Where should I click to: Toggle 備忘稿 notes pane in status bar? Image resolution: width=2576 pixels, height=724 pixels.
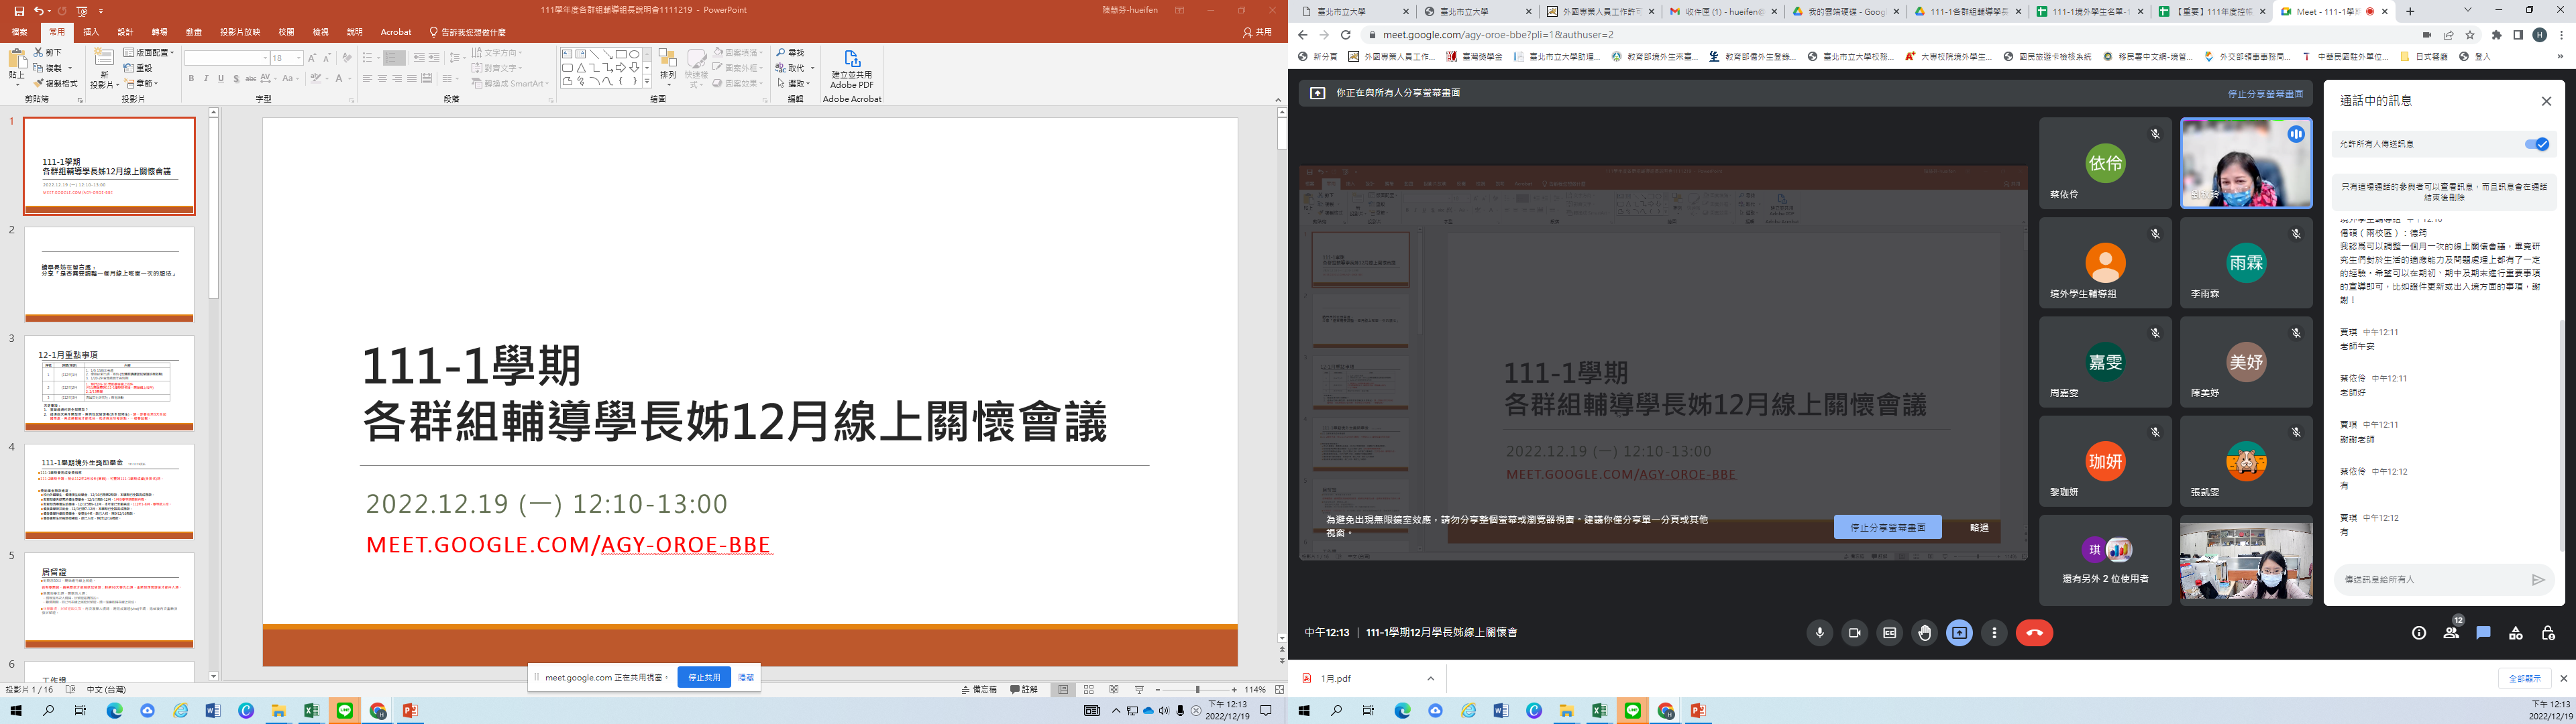click(x=979, y=690)
